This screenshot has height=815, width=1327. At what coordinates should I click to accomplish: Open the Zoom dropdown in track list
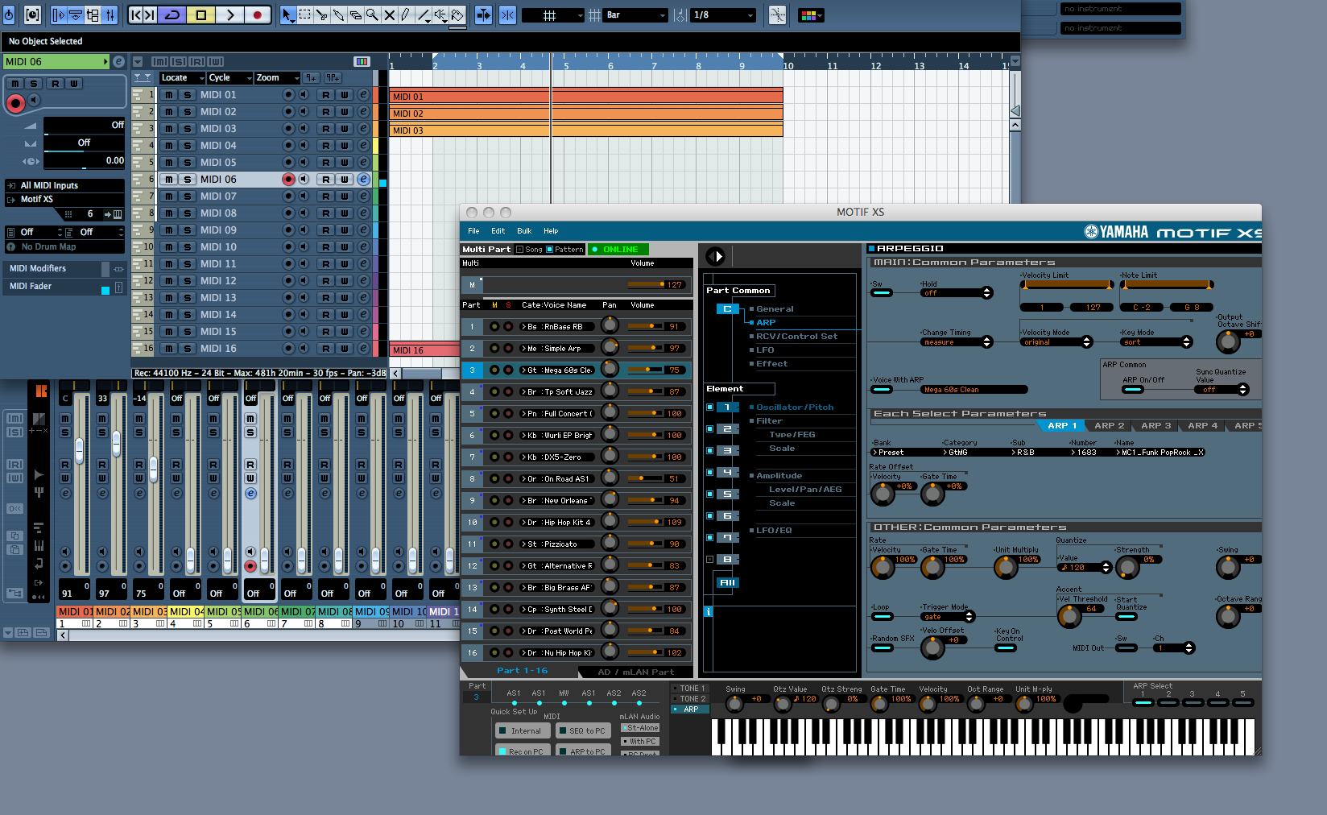(277, 78)
